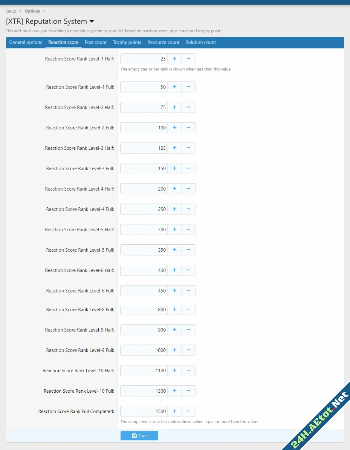Open the Reputation System title dropdown
350x450 pixels.
pyautogui.click(x=92, y=21)
